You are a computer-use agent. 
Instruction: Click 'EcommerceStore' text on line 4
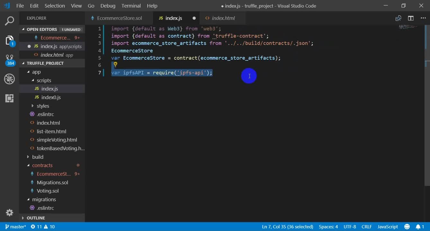click(132, 51)
